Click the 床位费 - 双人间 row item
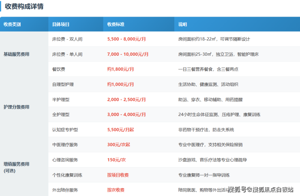Viewport: 300px width, 196px height. tap(67, 39)
